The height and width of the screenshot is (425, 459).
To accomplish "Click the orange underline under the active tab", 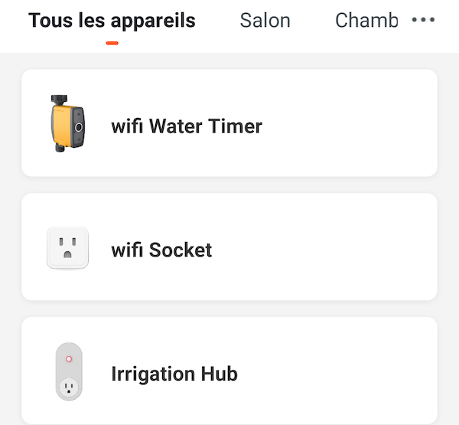I will pyautogui.click(x=112, y=43).
